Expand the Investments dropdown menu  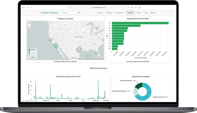point(120,13)
